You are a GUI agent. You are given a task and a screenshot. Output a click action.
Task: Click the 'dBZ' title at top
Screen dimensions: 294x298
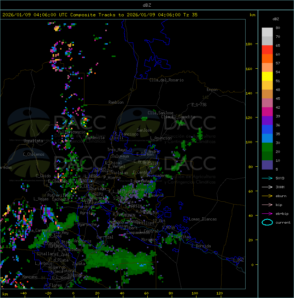(147, 5)
